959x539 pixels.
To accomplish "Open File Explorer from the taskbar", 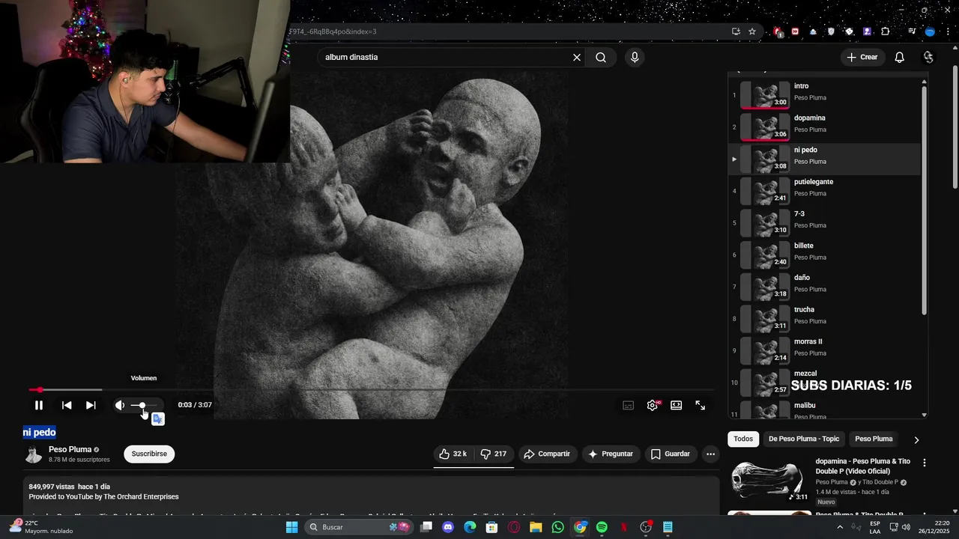I will tap(536, 527).
